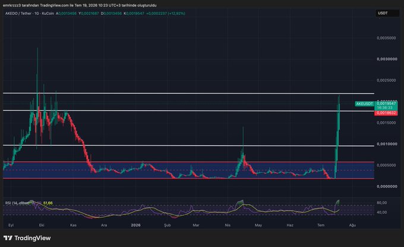Click the 2026 year marker on time axis

coord(136,226)
